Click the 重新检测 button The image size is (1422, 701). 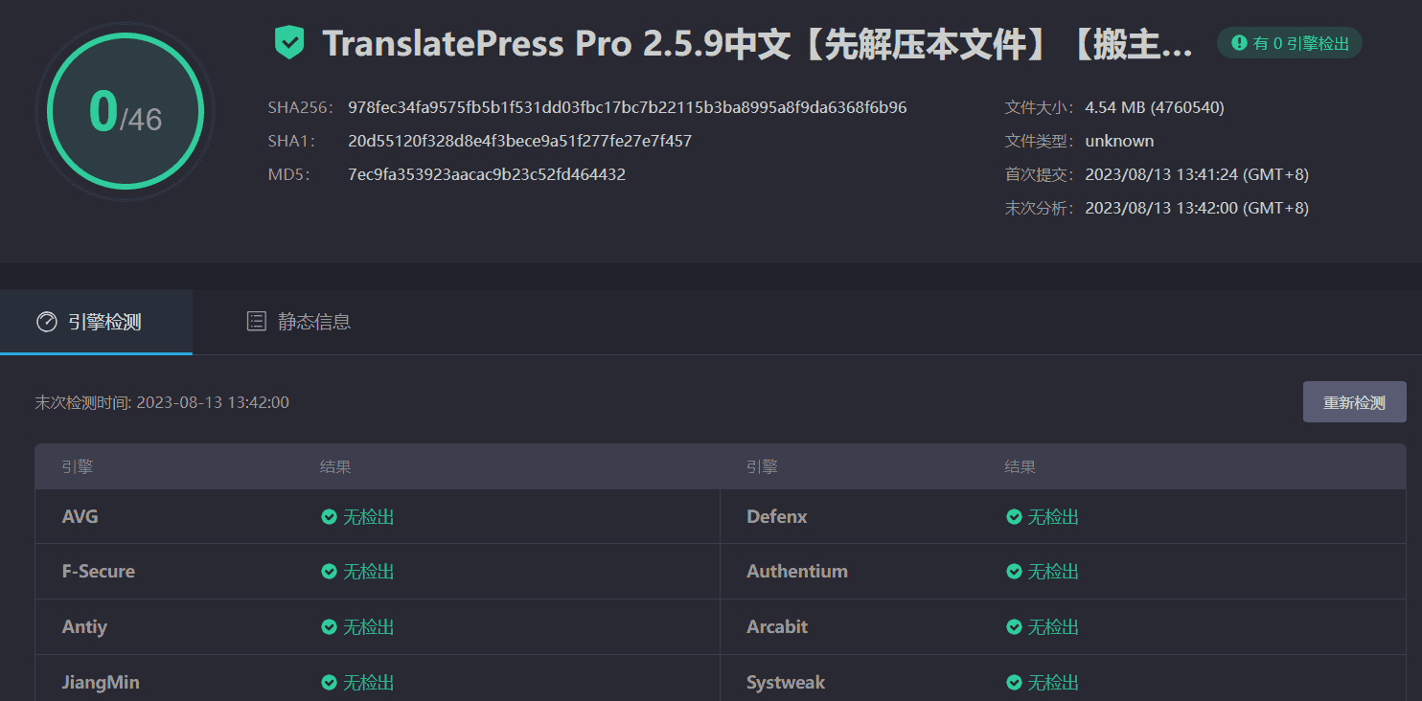(1354, 402)
